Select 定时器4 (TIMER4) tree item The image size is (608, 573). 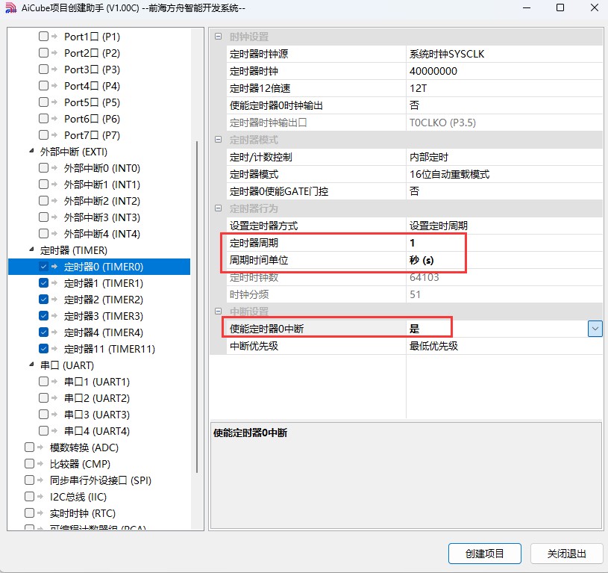104,332
